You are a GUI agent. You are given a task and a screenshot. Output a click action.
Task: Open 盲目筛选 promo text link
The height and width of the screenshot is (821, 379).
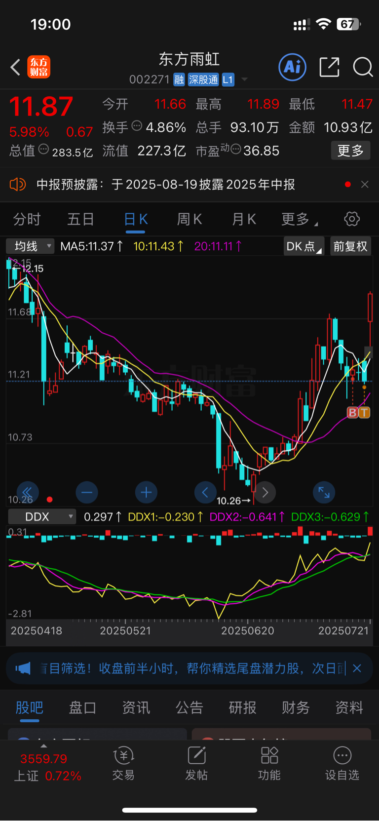click(x=192, y=668)
